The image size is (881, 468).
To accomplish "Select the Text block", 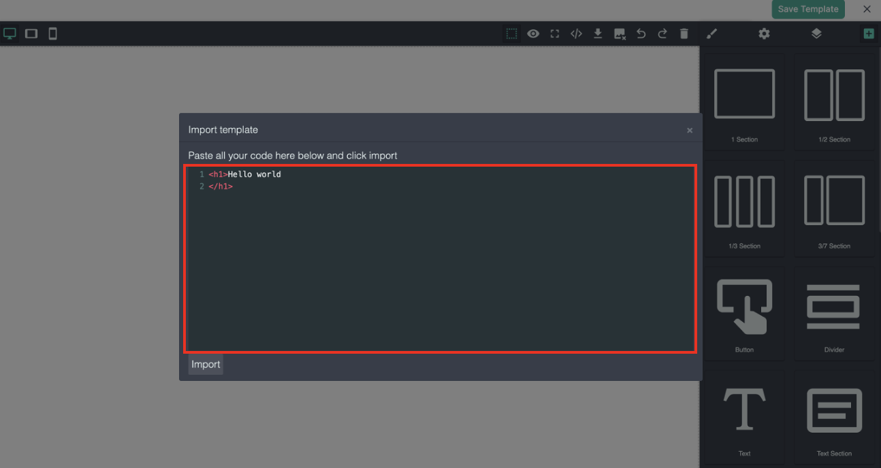I will pyautogui.click(x=744, y=418).
